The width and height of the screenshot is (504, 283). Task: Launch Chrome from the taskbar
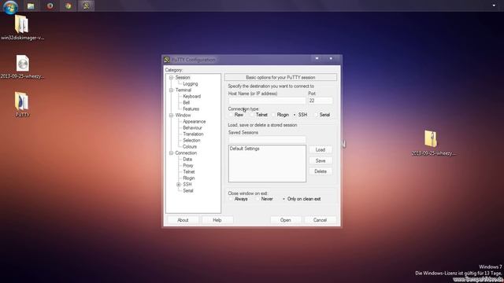(x=69, y=6)
